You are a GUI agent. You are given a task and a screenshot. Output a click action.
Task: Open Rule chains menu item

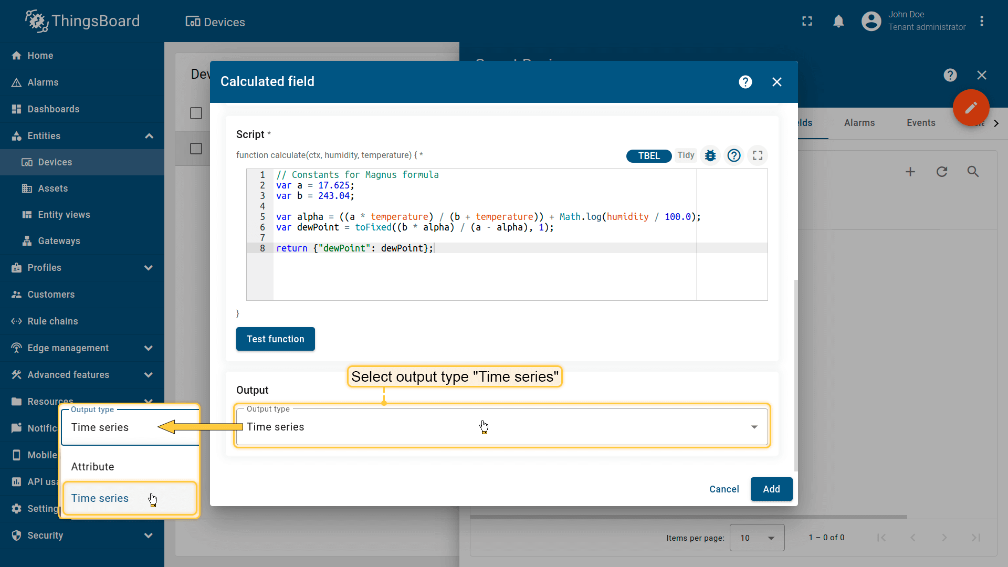[52, 321]
